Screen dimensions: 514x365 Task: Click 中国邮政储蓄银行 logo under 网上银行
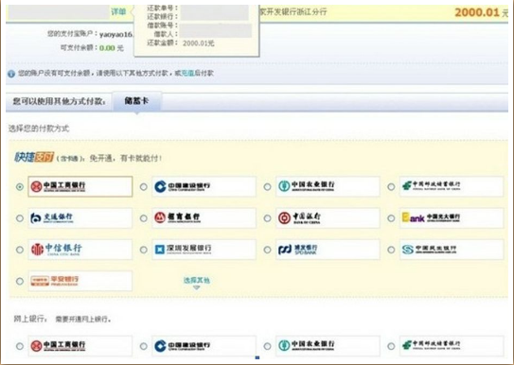coord(452,345)
